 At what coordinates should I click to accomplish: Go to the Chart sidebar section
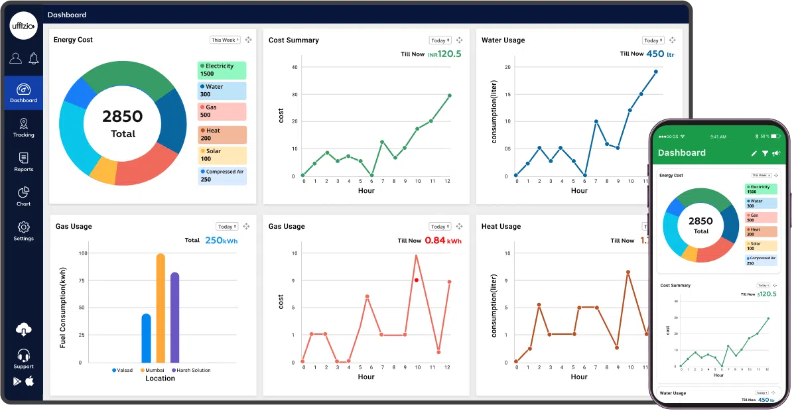[24, 196]
